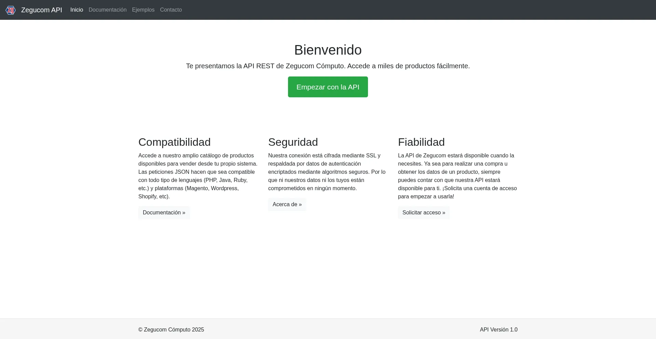This screenshot has width=656, height=339.
Task: Click the Fiabilidad description paragraph
Action: 457,176
